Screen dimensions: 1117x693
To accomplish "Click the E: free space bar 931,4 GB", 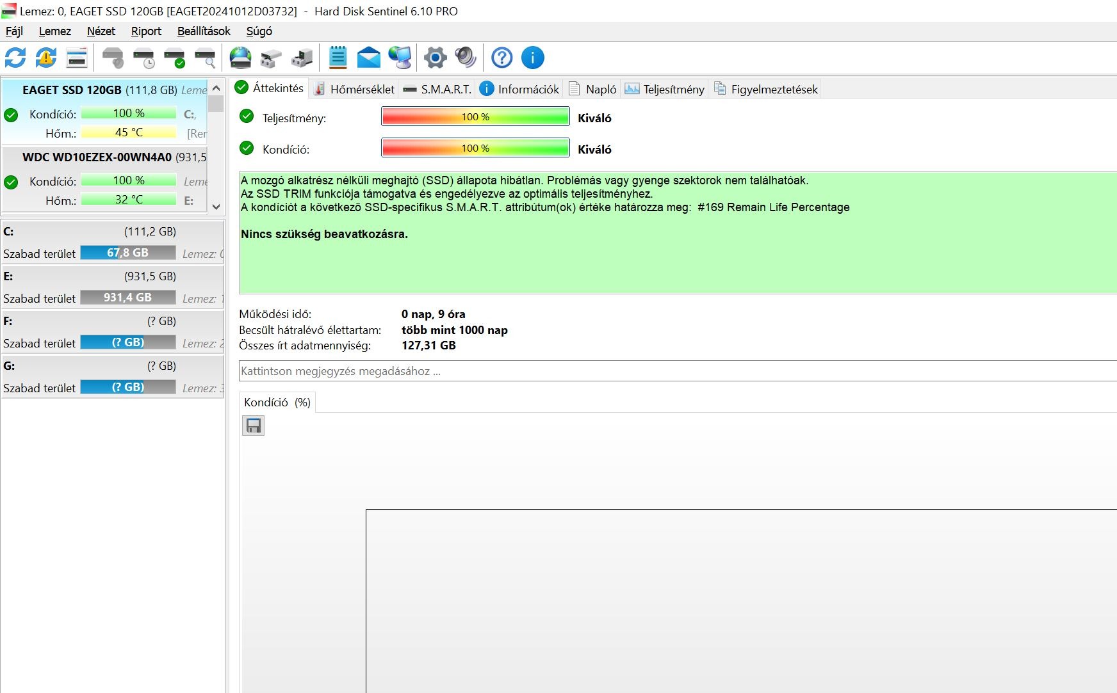I will pyautogui.click(x=128, y=298).
